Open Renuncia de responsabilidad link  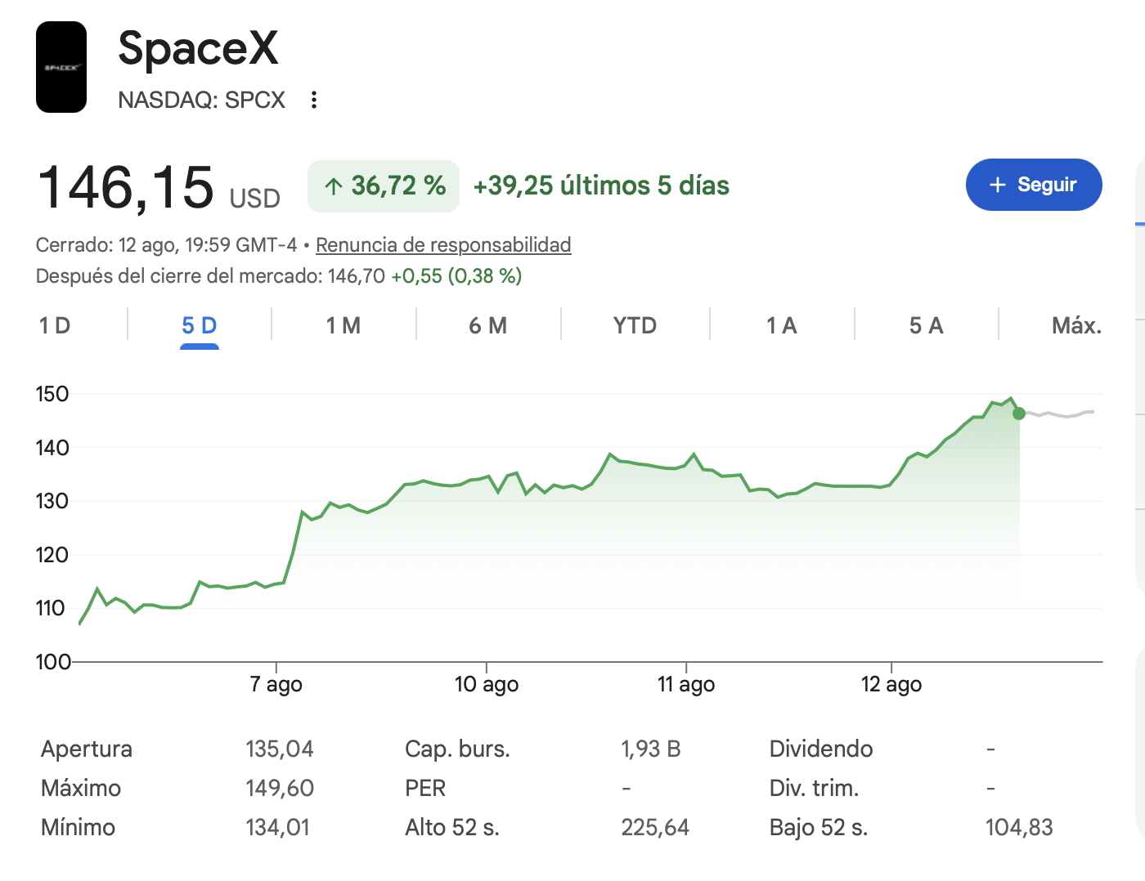click(x=443, y=245)
